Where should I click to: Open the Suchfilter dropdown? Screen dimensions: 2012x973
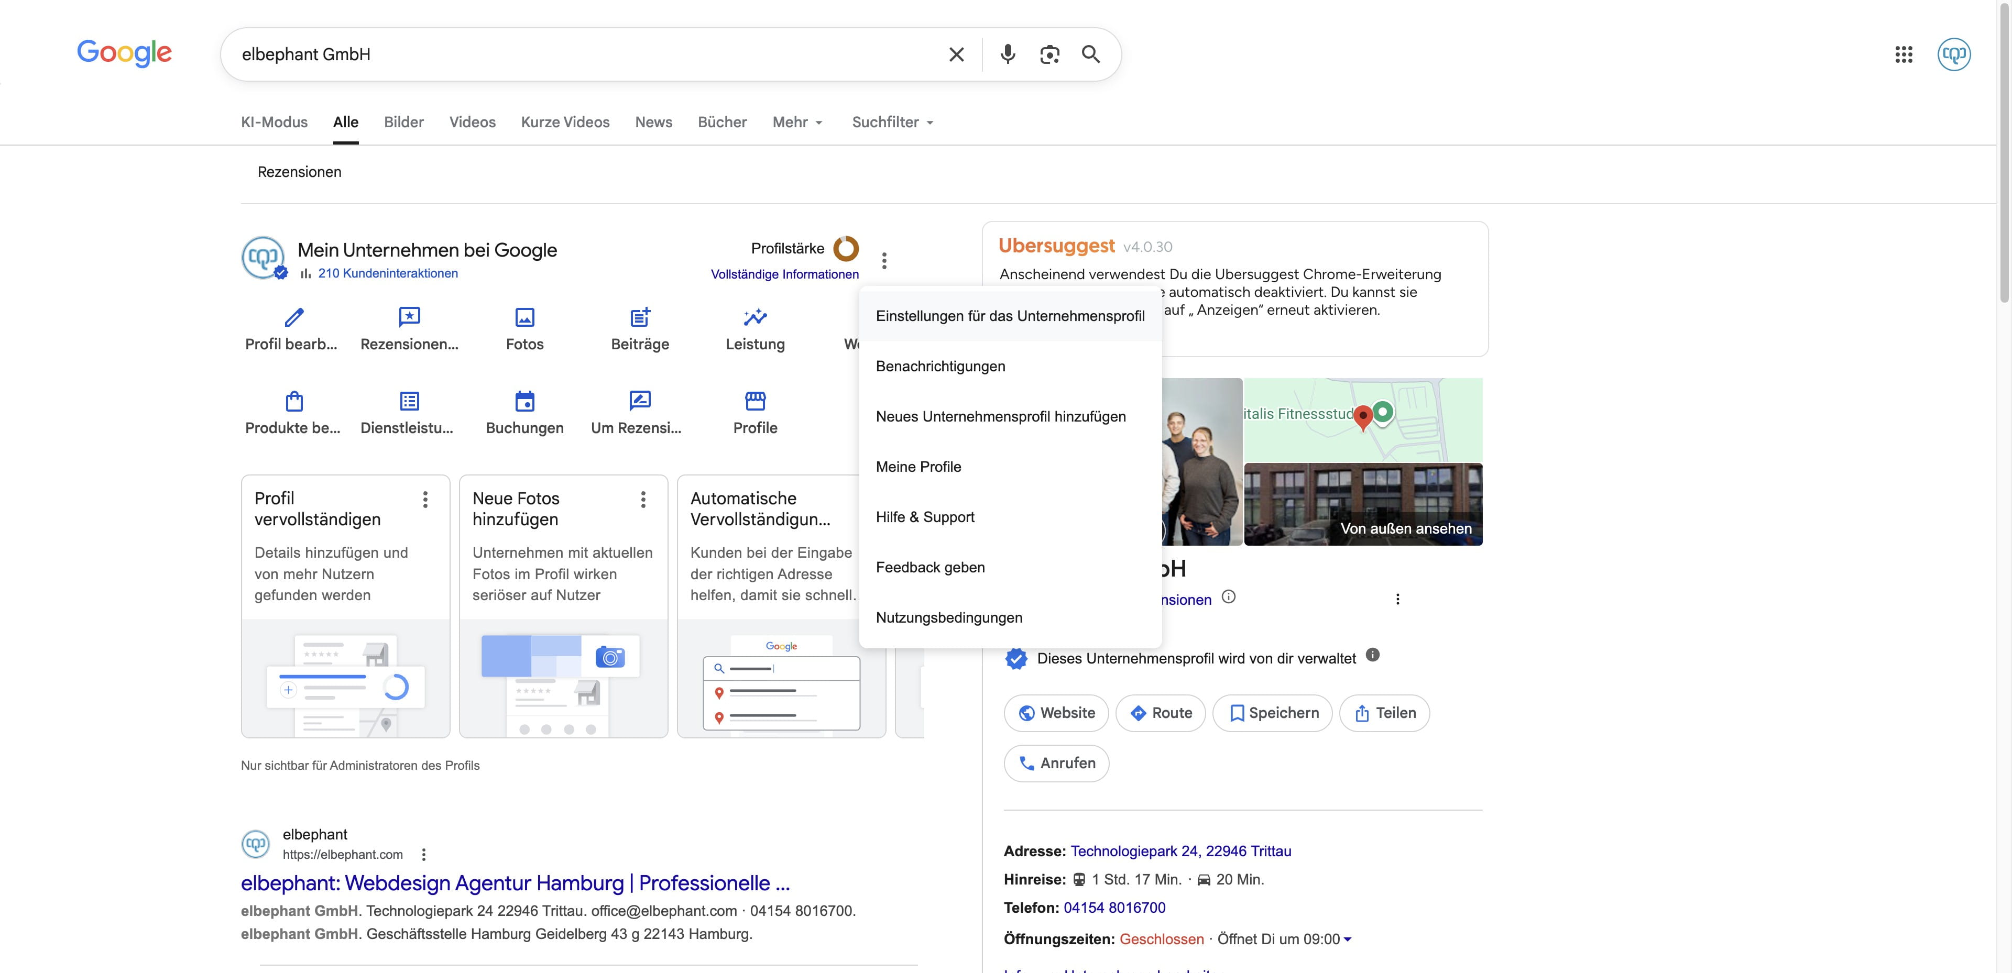point(893,122)
